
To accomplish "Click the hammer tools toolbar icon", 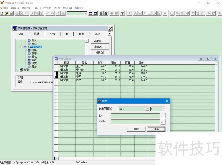I will point(193,13).
